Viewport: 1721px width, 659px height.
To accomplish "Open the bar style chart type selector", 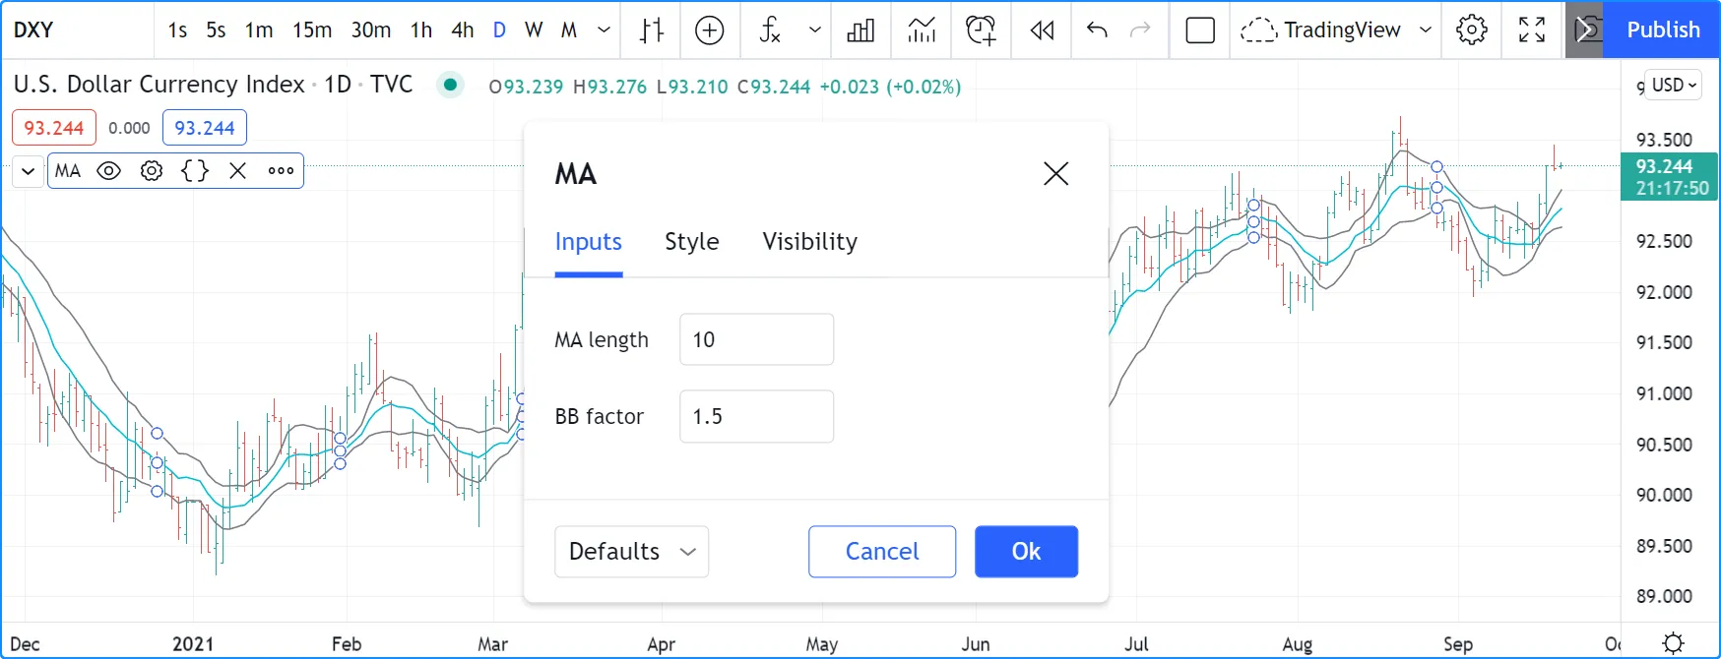I will (x=652, y=30).
